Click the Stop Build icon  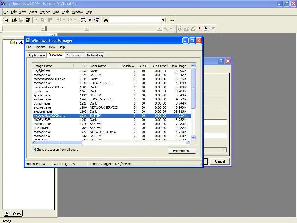(x=193, y=29)
